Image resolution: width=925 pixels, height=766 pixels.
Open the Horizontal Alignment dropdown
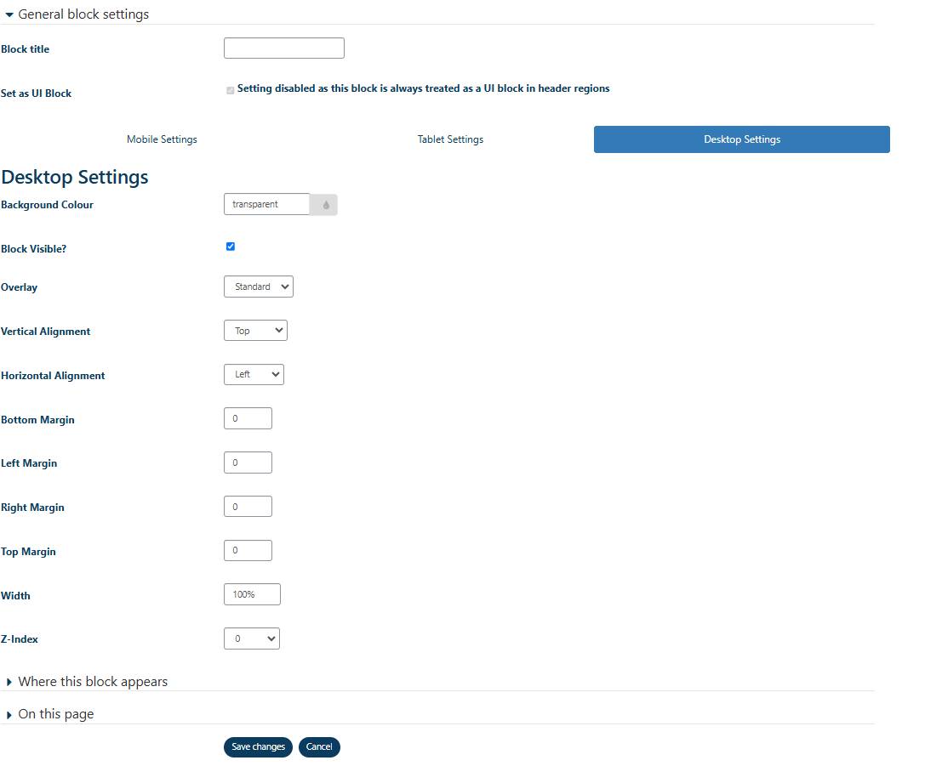pos(254,374)
